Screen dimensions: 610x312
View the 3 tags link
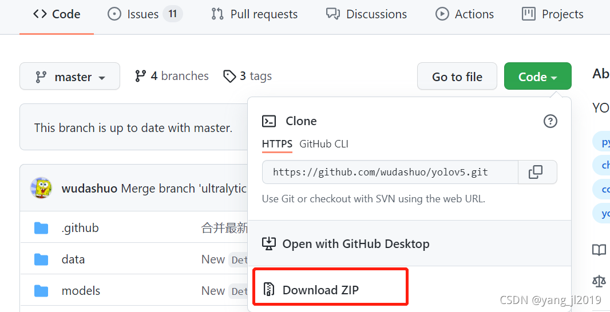pos(247,76)
